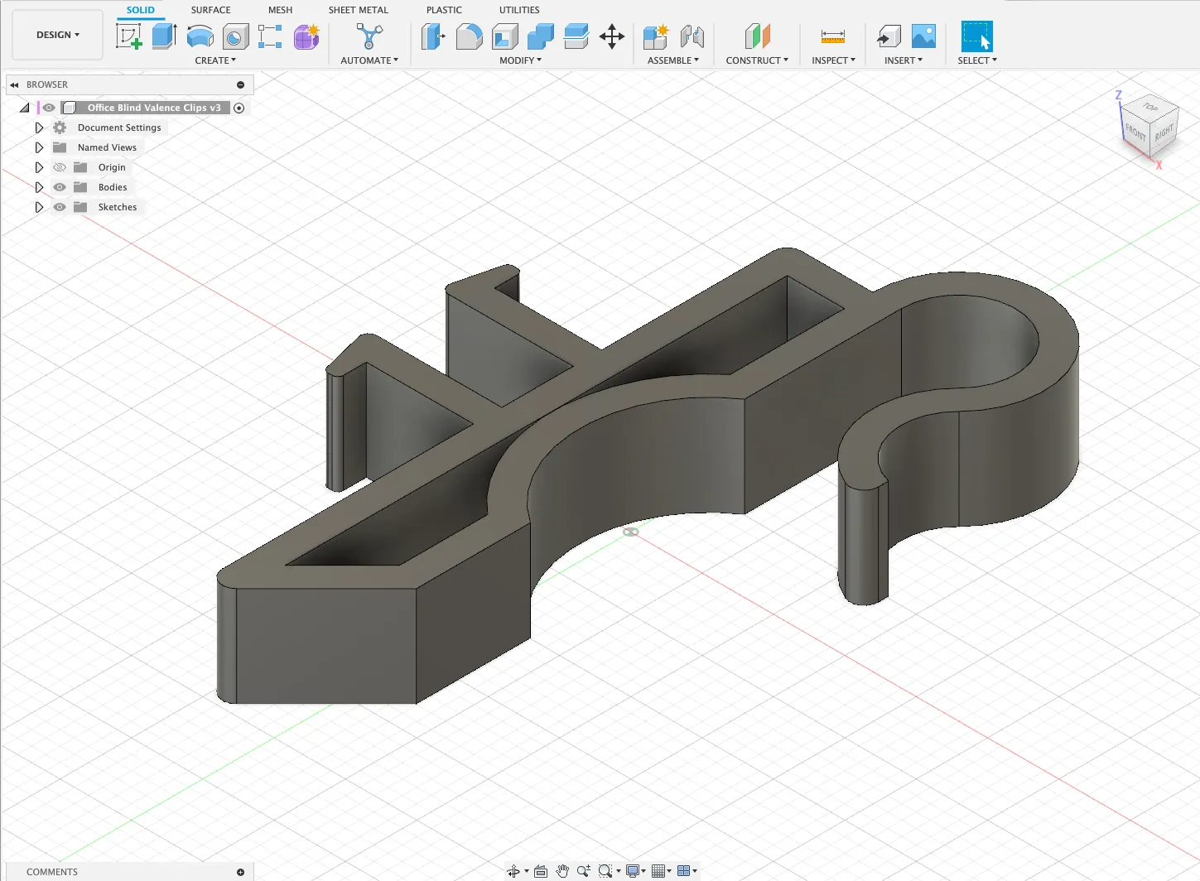Activate Office Blind Valence Clips v3 radio button
The height and width of the screenshot is (881, 1200).
239,108
